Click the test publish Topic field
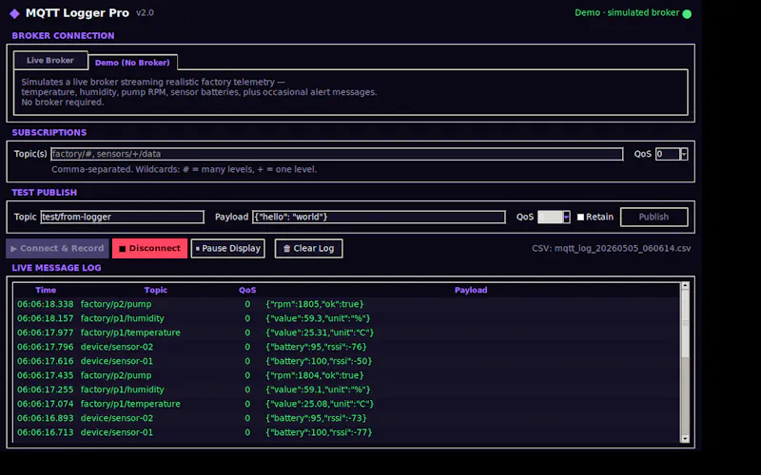The height and width of the screenshot is (475, 761). (x=123, y=217)
